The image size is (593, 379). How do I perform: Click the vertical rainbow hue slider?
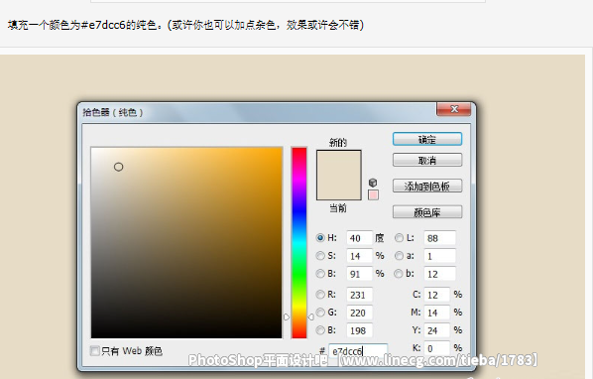pyautogui.click(x=298, y=242)
